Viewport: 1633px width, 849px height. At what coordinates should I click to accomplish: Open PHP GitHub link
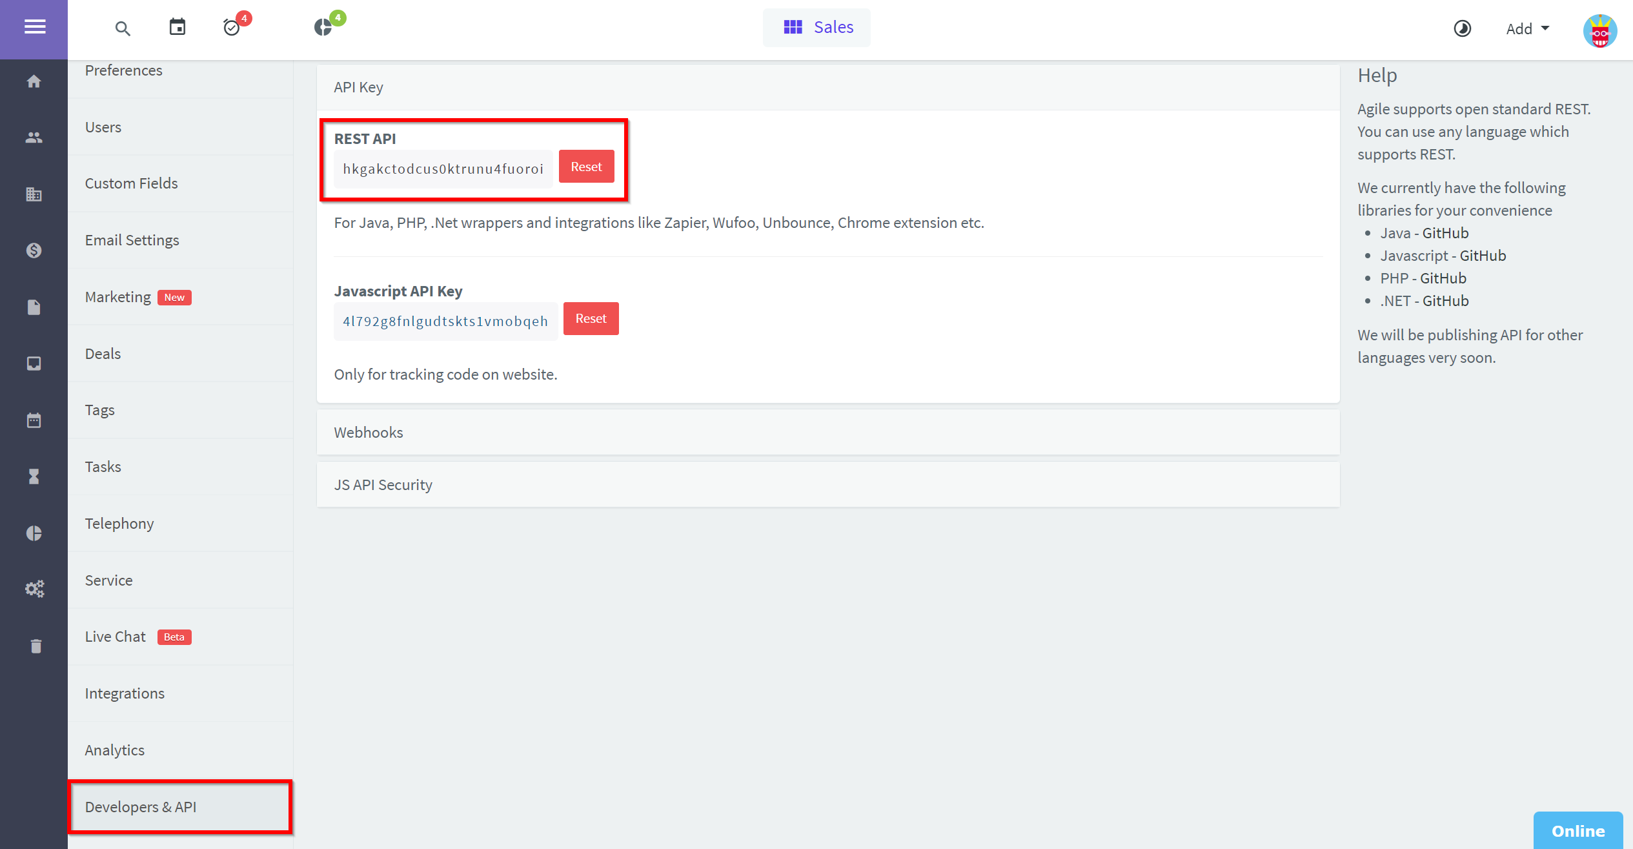pos(1443,278)
